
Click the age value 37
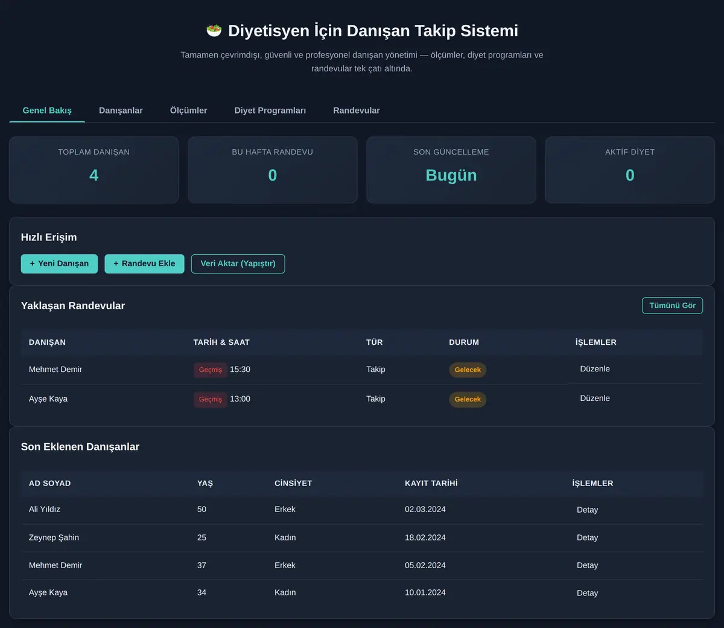(x=202, y=565)
